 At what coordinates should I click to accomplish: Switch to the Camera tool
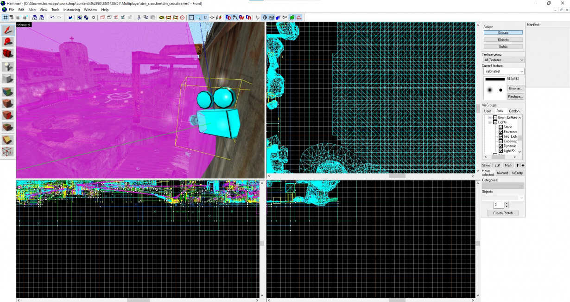[7, 54]
